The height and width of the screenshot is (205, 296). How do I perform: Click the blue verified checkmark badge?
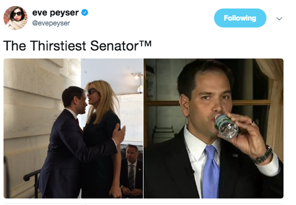click(84, 12)
